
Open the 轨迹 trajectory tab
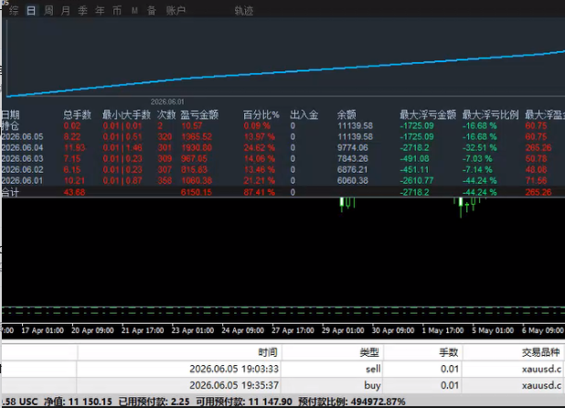(244, 10)
